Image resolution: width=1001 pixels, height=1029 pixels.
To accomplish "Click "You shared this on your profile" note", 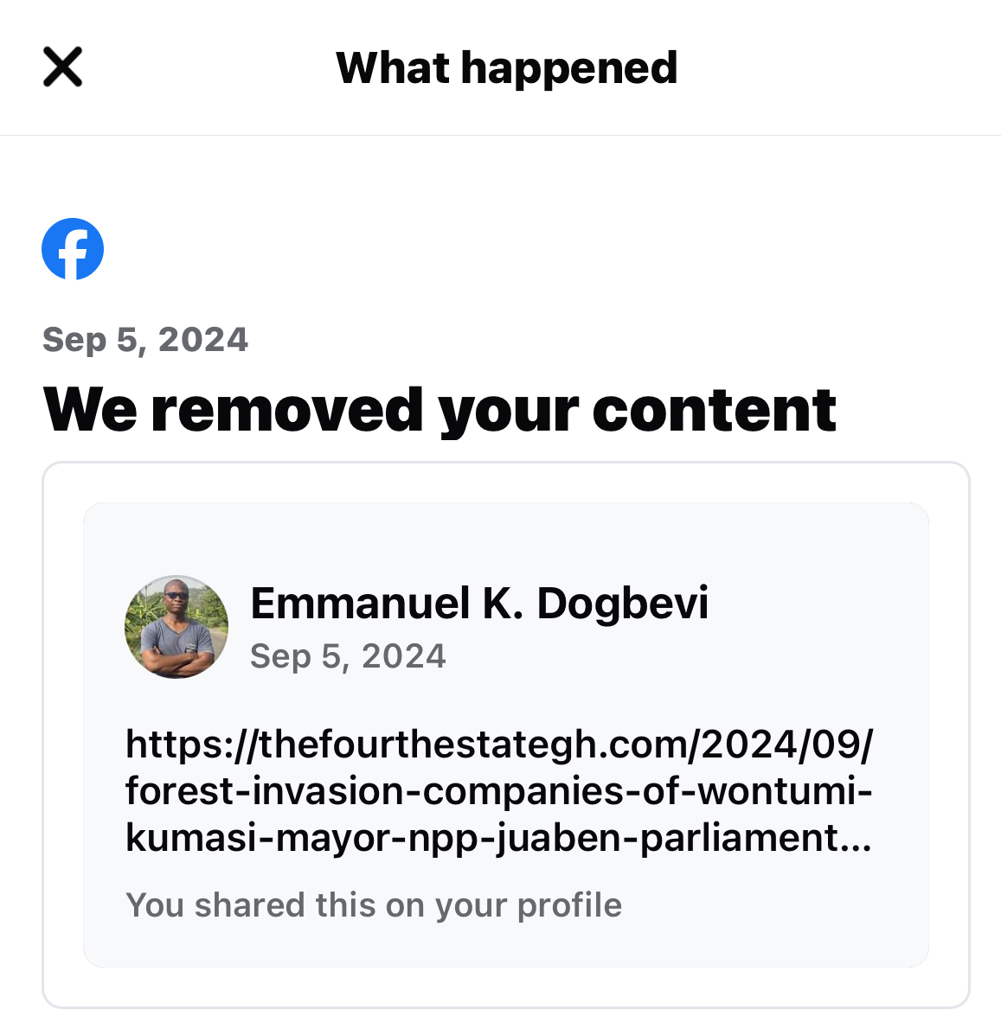I will [x=374, y=905].
